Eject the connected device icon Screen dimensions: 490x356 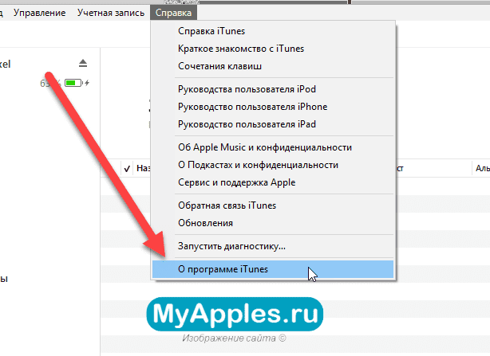click(x=83, y=63)
